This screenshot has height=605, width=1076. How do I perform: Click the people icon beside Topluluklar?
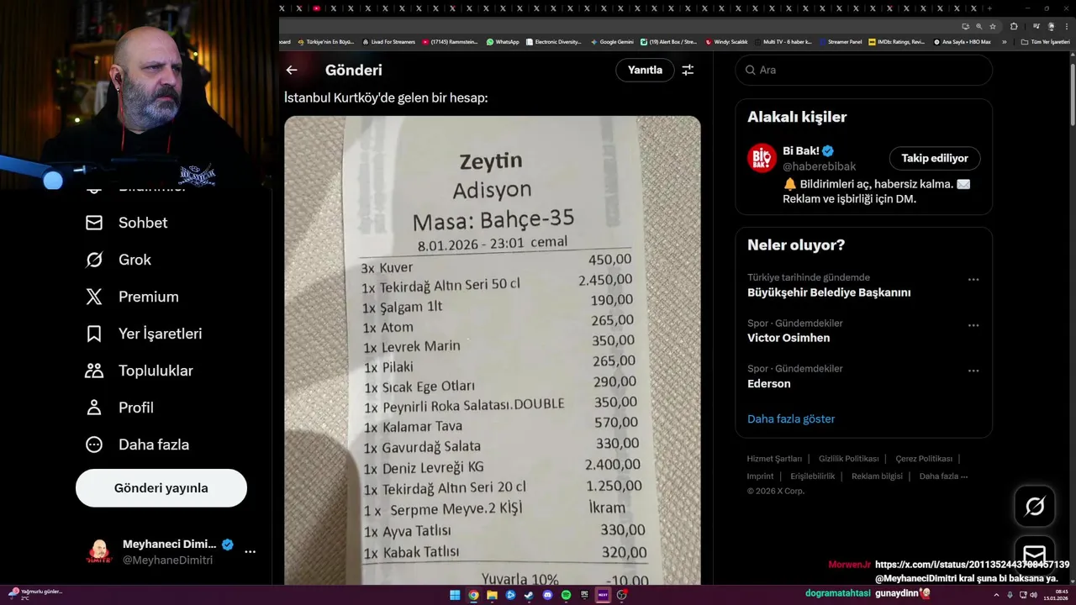(94, 371)
